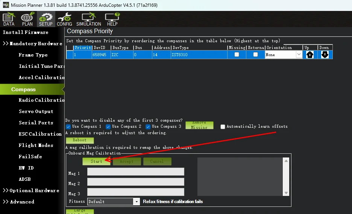The image size is (352, 214).
Task: Expand the Advanced section
Action: pyautogui.click(x=19, y=202)
